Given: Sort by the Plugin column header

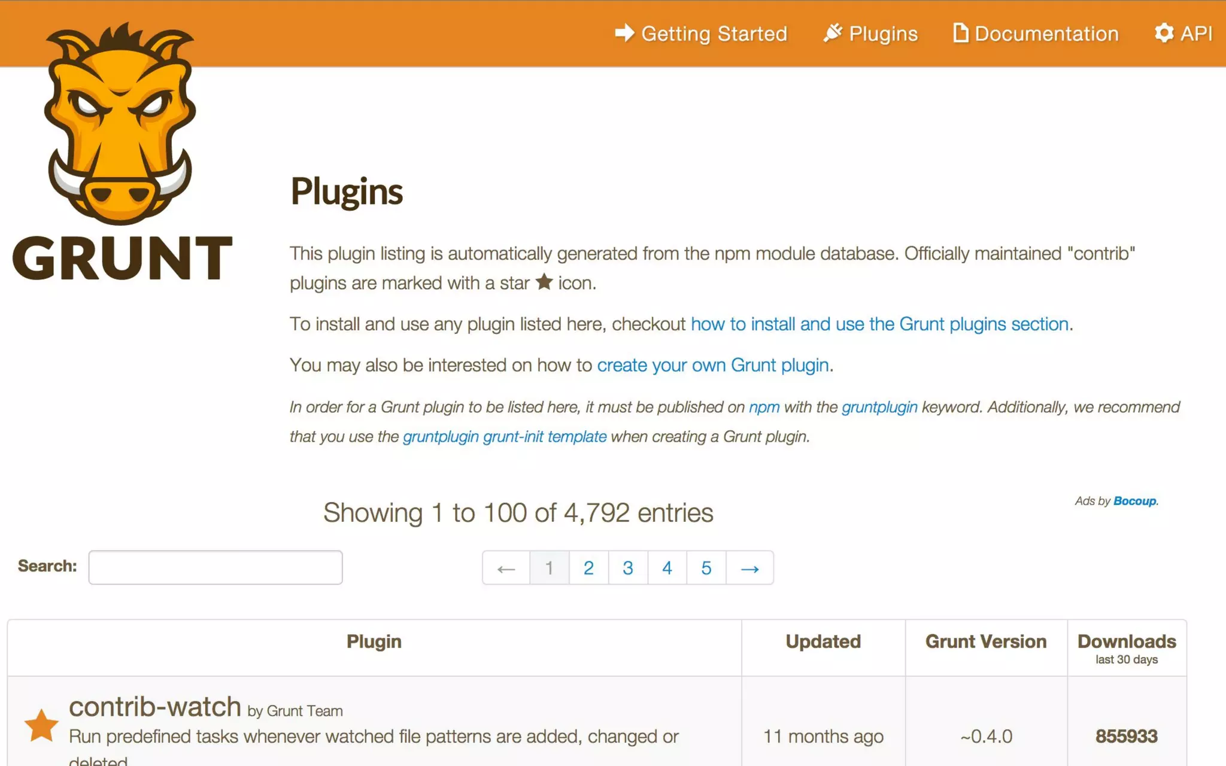Looking at the screenshot, I should pyautogui.click(x=374, y=642).
